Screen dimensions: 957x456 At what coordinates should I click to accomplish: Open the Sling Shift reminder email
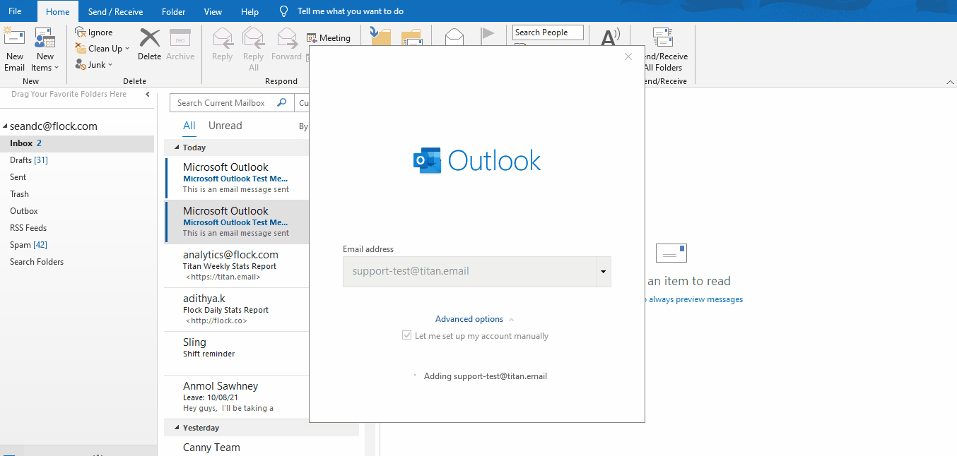(x=237, y=354)
